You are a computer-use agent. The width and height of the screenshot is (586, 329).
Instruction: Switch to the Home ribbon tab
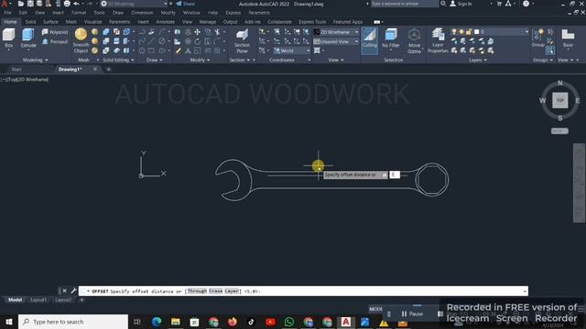click(10, 22)
